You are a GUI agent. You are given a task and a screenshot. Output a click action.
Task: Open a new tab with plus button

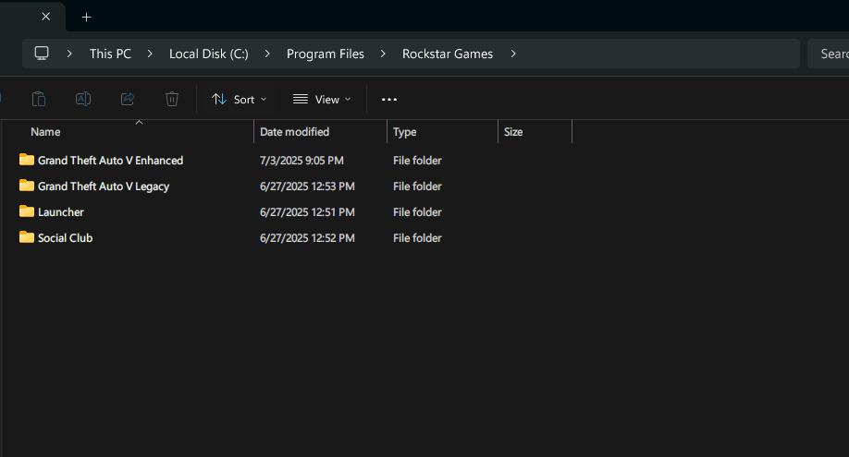coord(87,17)
